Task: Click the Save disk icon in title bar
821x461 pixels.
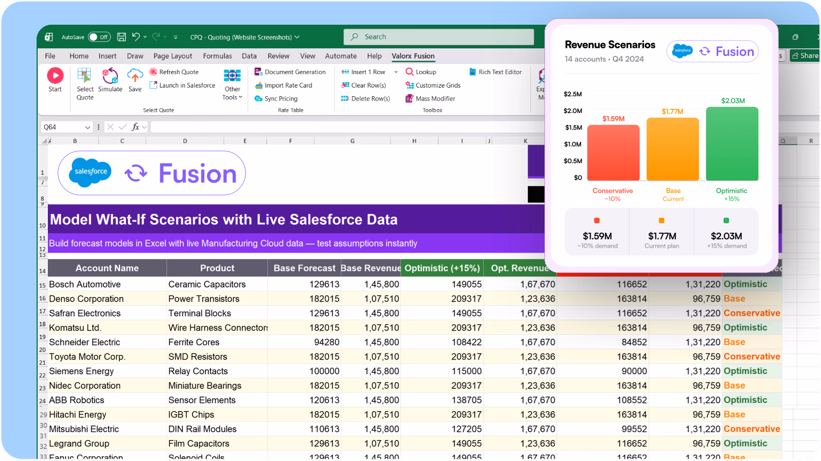Action: [x=122, y=37]
